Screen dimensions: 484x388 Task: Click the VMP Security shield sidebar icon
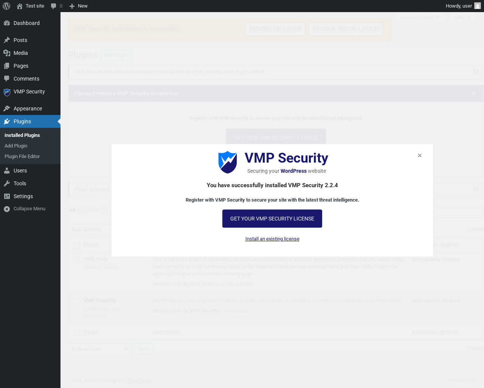pos(7,92)
